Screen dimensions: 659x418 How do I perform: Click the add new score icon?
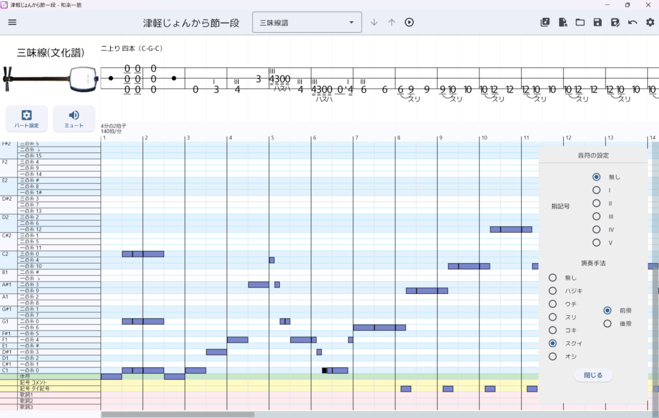(x=545, y=23)
